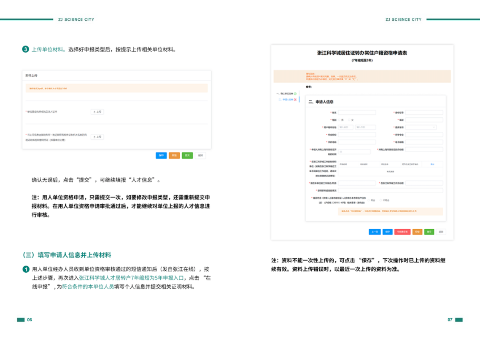Click panel title 附件上传

click(31, 76)
